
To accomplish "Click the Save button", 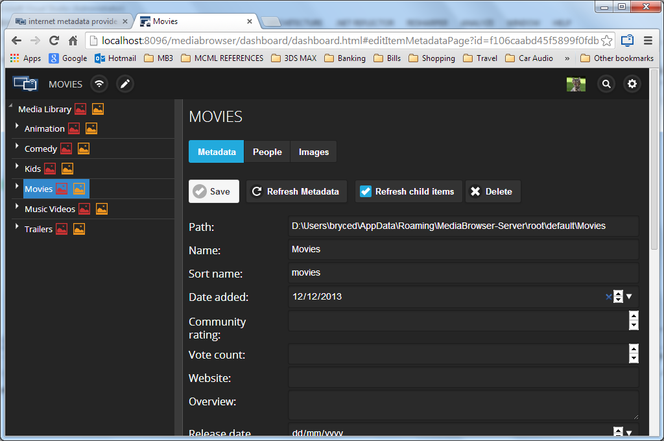I will pos(214,191).
